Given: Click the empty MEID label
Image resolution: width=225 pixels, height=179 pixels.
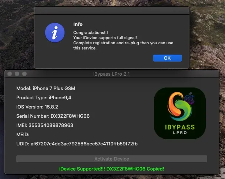Looking at the screenshot, I should click(23, 134).
